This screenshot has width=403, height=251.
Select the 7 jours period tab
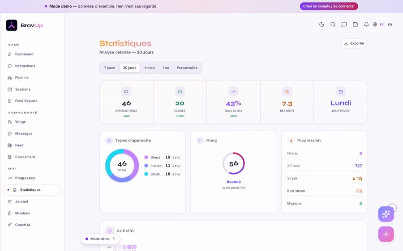tap(110, 68)
